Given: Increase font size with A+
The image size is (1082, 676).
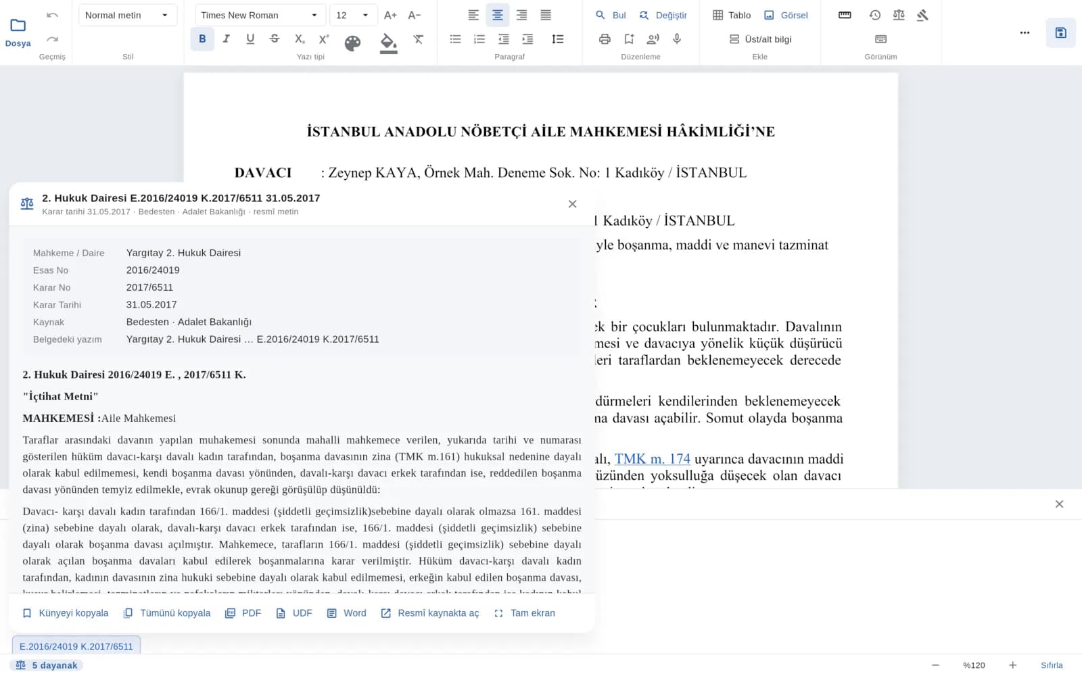Looking at the screenshot, I should pyautogui.click(x=390, y=15).
